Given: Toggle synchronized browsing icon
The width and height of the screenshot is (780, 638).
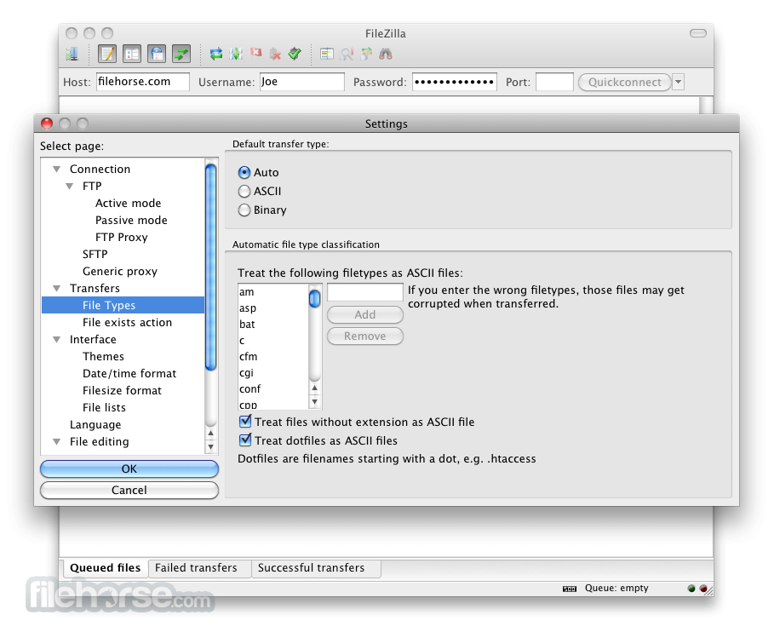Looking at the screenshot, I should tap(367, 54).
